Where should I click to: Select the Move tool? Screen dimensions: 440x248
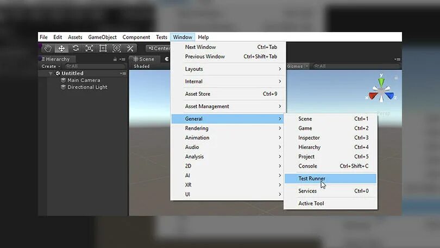pos(61,48)
